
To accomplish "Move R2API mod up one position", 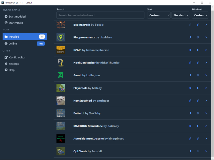I will pos(190,50).
